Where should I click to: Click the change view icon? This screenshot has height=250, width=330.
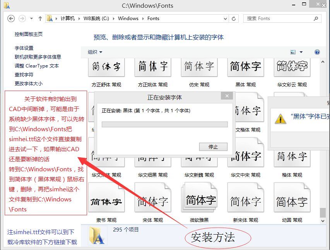pyautogui.click(x=293, y=52)
